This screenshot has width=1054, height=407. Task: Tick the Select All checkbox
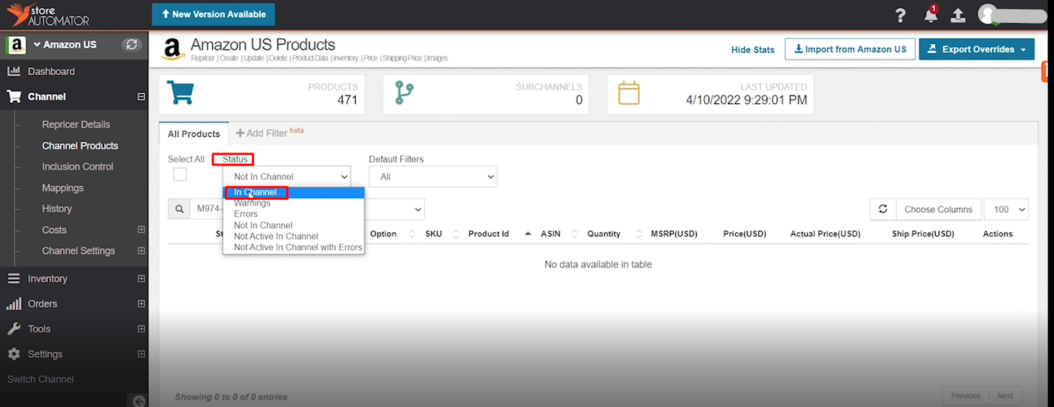[x=180, y=174]
